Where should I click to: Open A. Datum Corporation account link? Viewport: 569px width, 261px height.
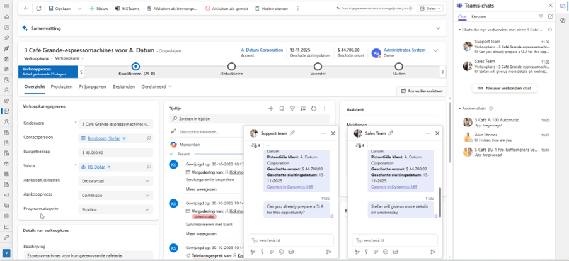point(262,50)
